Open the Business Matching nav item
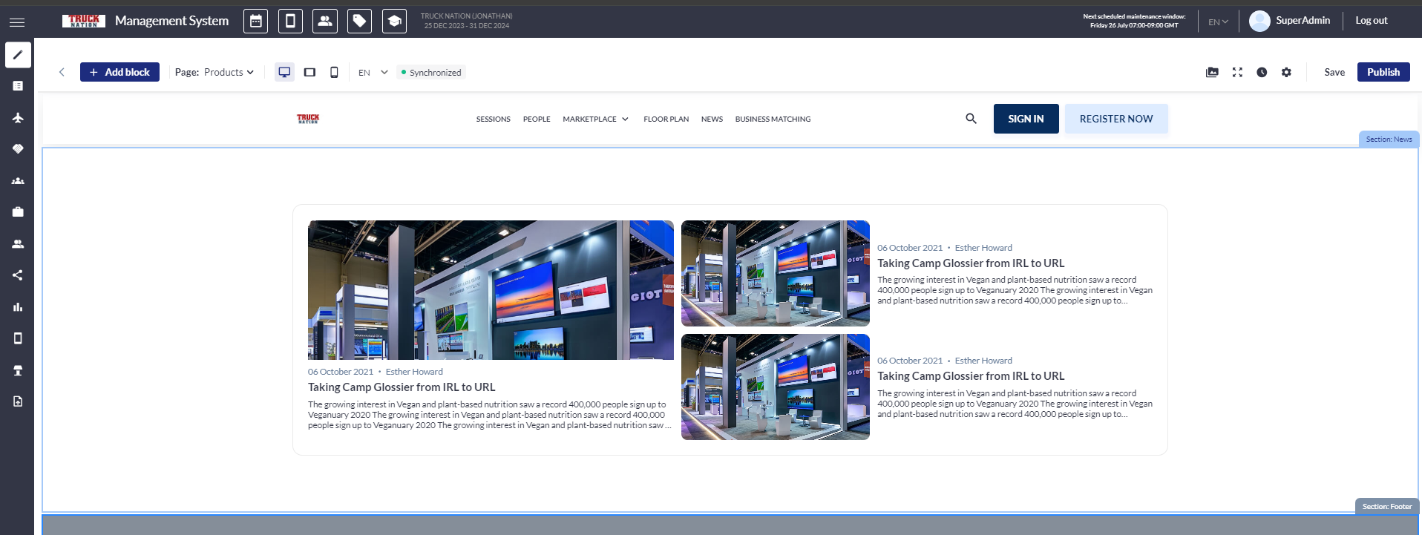The width and height of the screenshot is (1422, 535). click(773, 119)
